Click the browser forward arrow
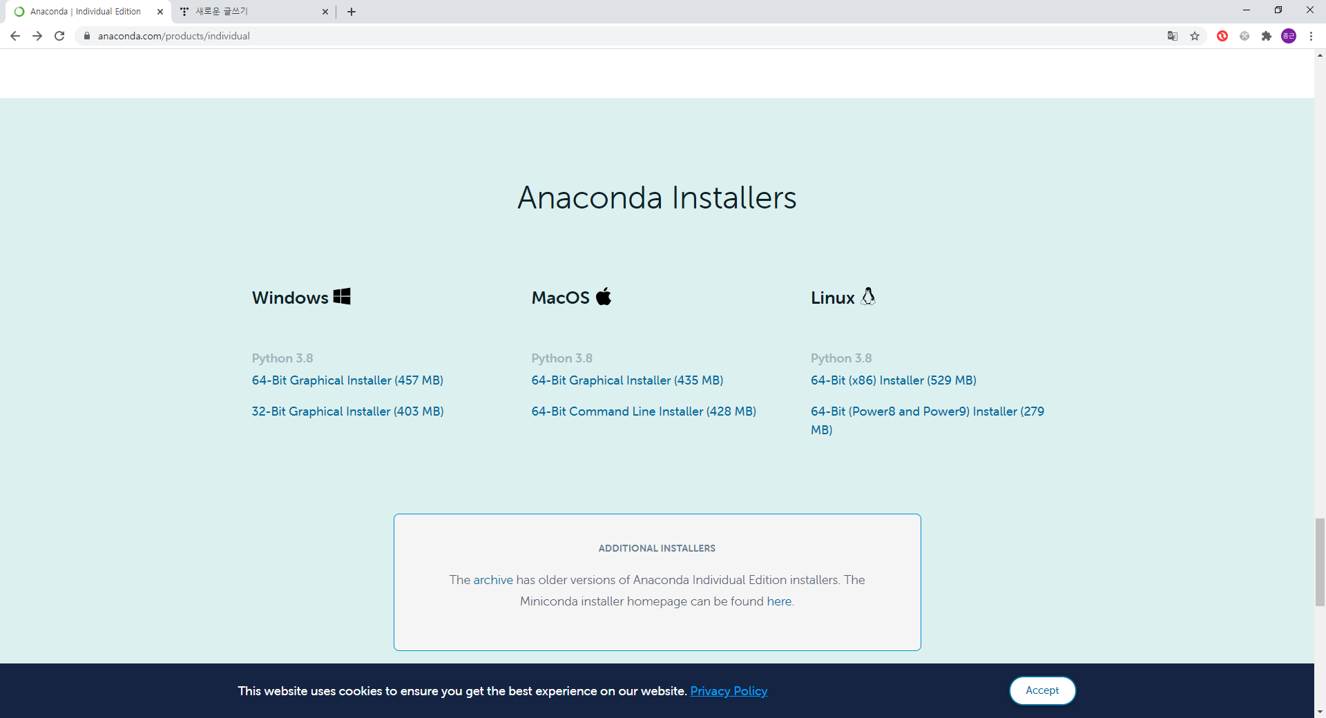This screenshot has width=1326, height=718. tap(37, 36)
